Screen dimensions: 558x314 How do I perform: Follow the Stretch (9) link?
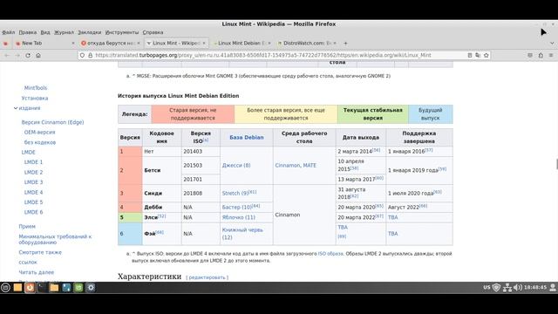coord(235,194)
